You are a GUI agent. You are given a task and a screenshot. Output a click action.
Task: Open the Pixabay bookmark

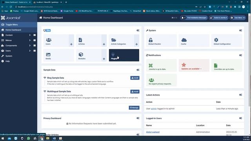click(x=15, y=11)
